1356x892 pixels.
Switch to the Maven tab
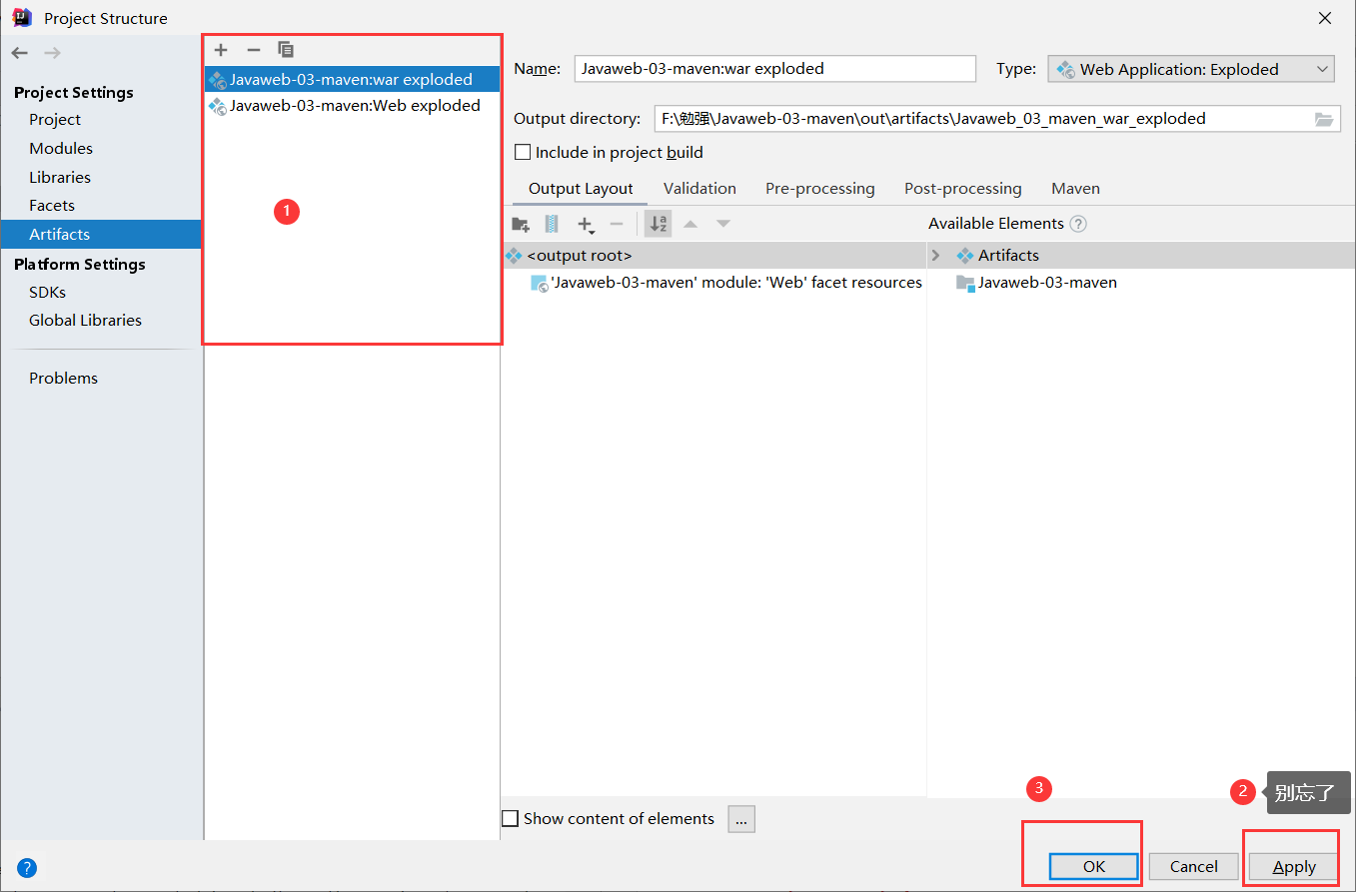(x=1075, y=189)
